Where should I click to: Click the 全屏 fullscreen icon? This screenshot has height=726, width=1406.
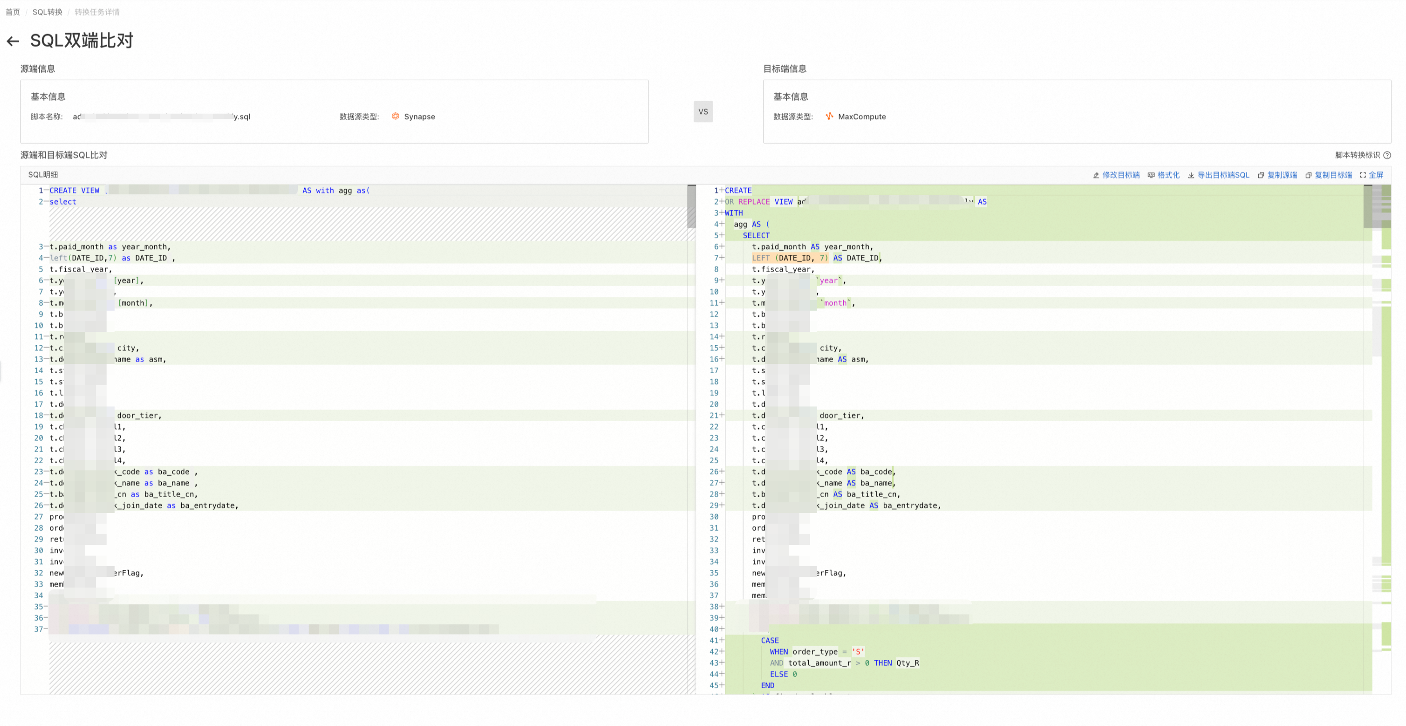click(1363, 175)
